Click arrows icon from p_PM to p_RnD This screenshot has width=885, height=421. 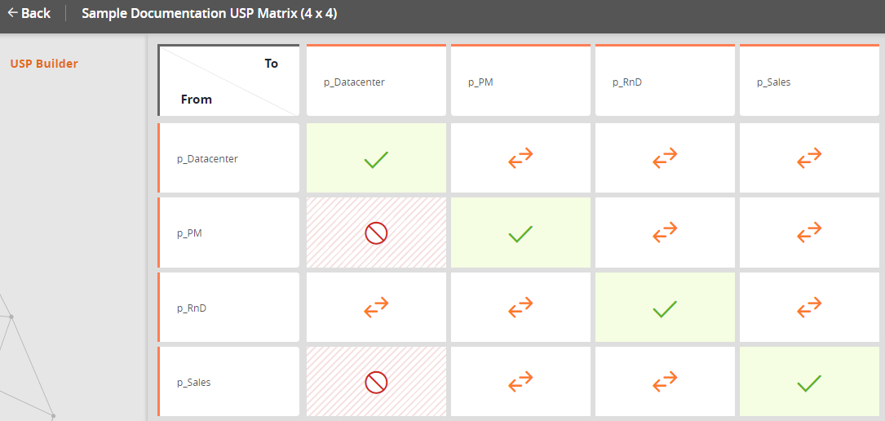(665, 233)
